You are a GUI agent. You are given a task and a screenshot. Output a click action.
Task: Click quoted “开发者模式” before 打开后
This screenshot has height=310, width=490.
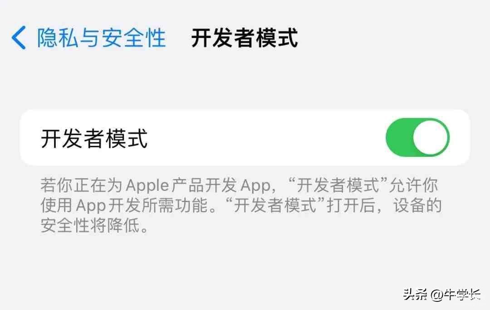(274, 205)
